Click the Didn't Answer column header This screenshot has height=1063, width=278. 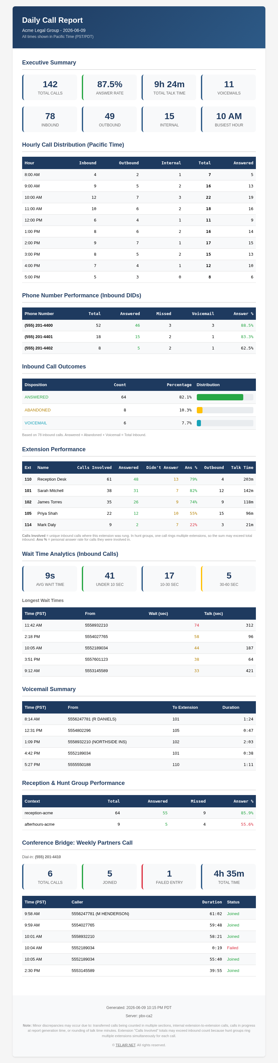(x=162, y=468)
